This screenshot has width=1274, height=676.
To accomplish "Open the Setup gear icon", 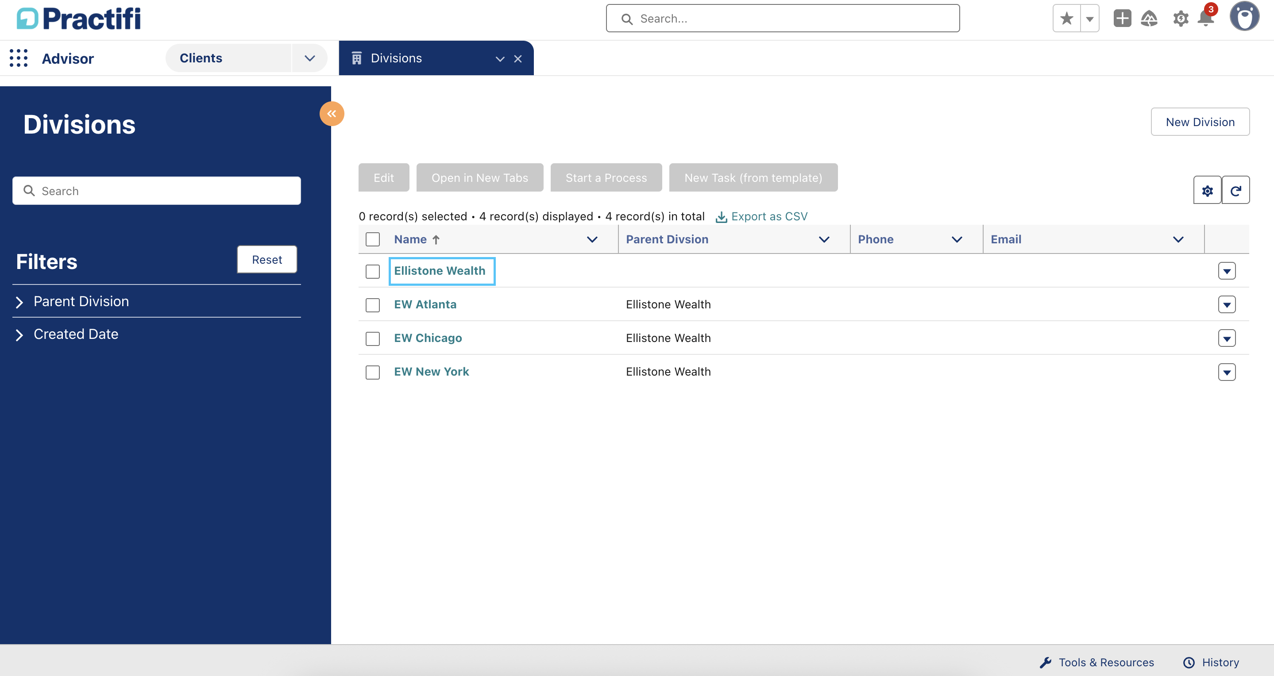I will point(1180,19).
